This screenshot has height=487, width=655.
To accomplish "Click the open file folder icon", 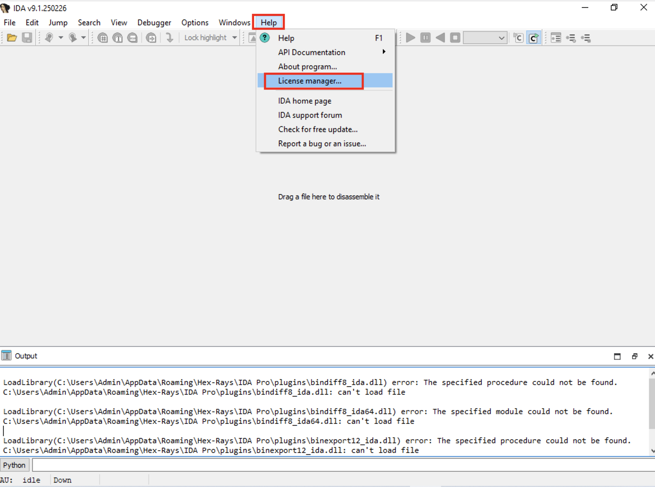I will pyautogui.click(x=12, y=38).
